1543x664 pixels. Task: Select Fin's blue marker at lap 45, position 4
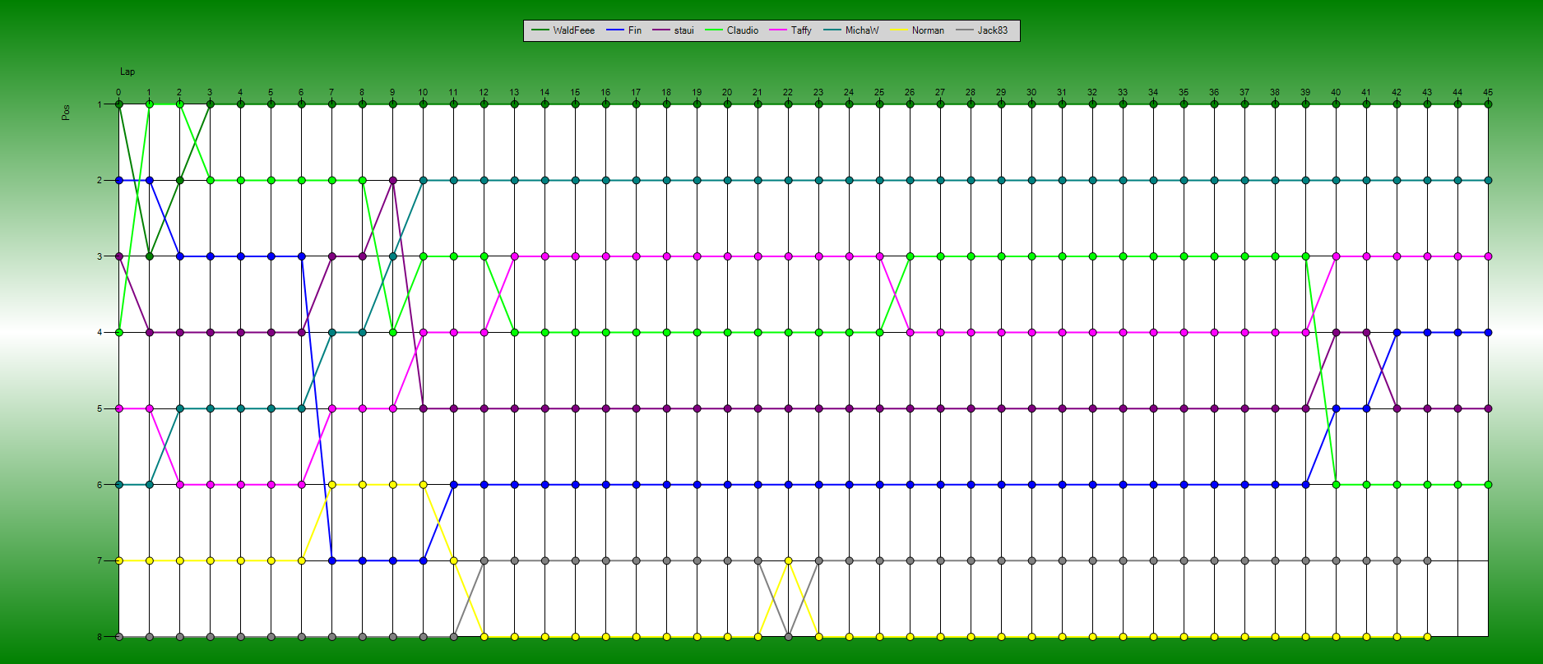tap(1488, 332)
